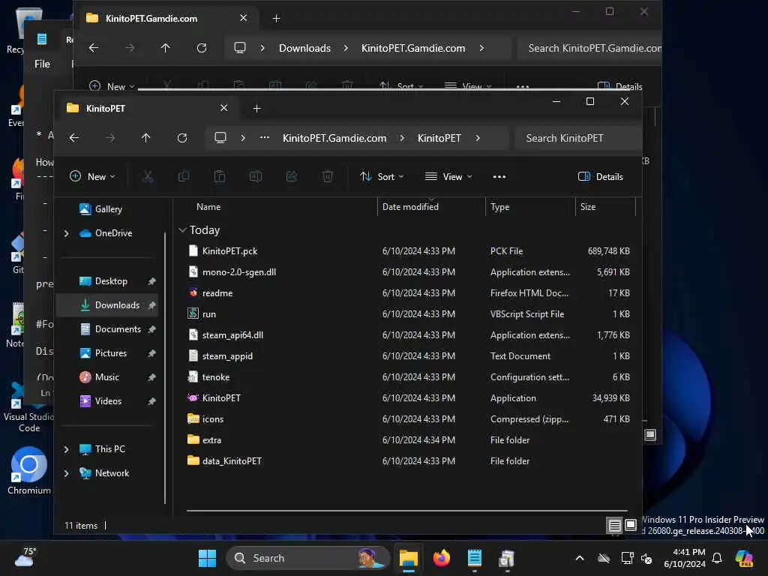
Task: Switch to details list view icon in status bar
Action: [614, 526]
